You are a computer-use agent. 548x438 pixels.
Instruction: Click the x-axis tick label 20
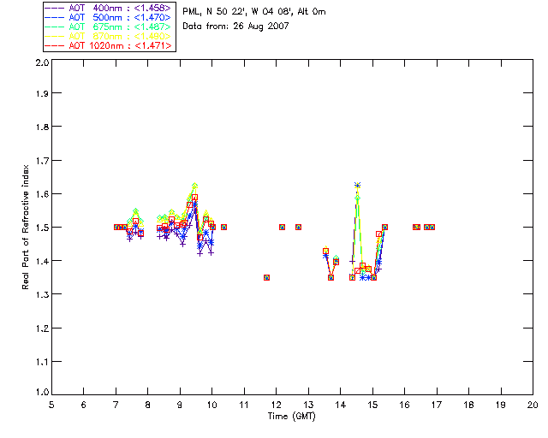[x=533, y=405]
